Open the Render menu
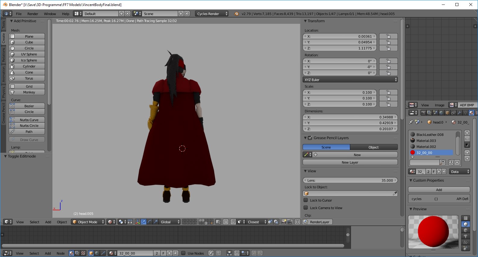Viewport: 478px width, 257px height. [x=33, y=14]
